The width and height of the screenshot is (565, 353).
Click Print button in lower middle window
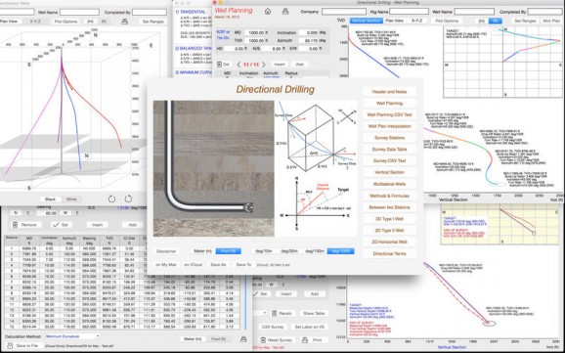314,340
